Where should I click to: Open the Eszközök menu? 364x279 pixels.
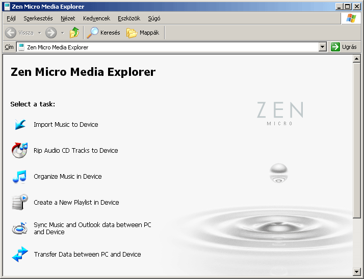tap(129, 18)
